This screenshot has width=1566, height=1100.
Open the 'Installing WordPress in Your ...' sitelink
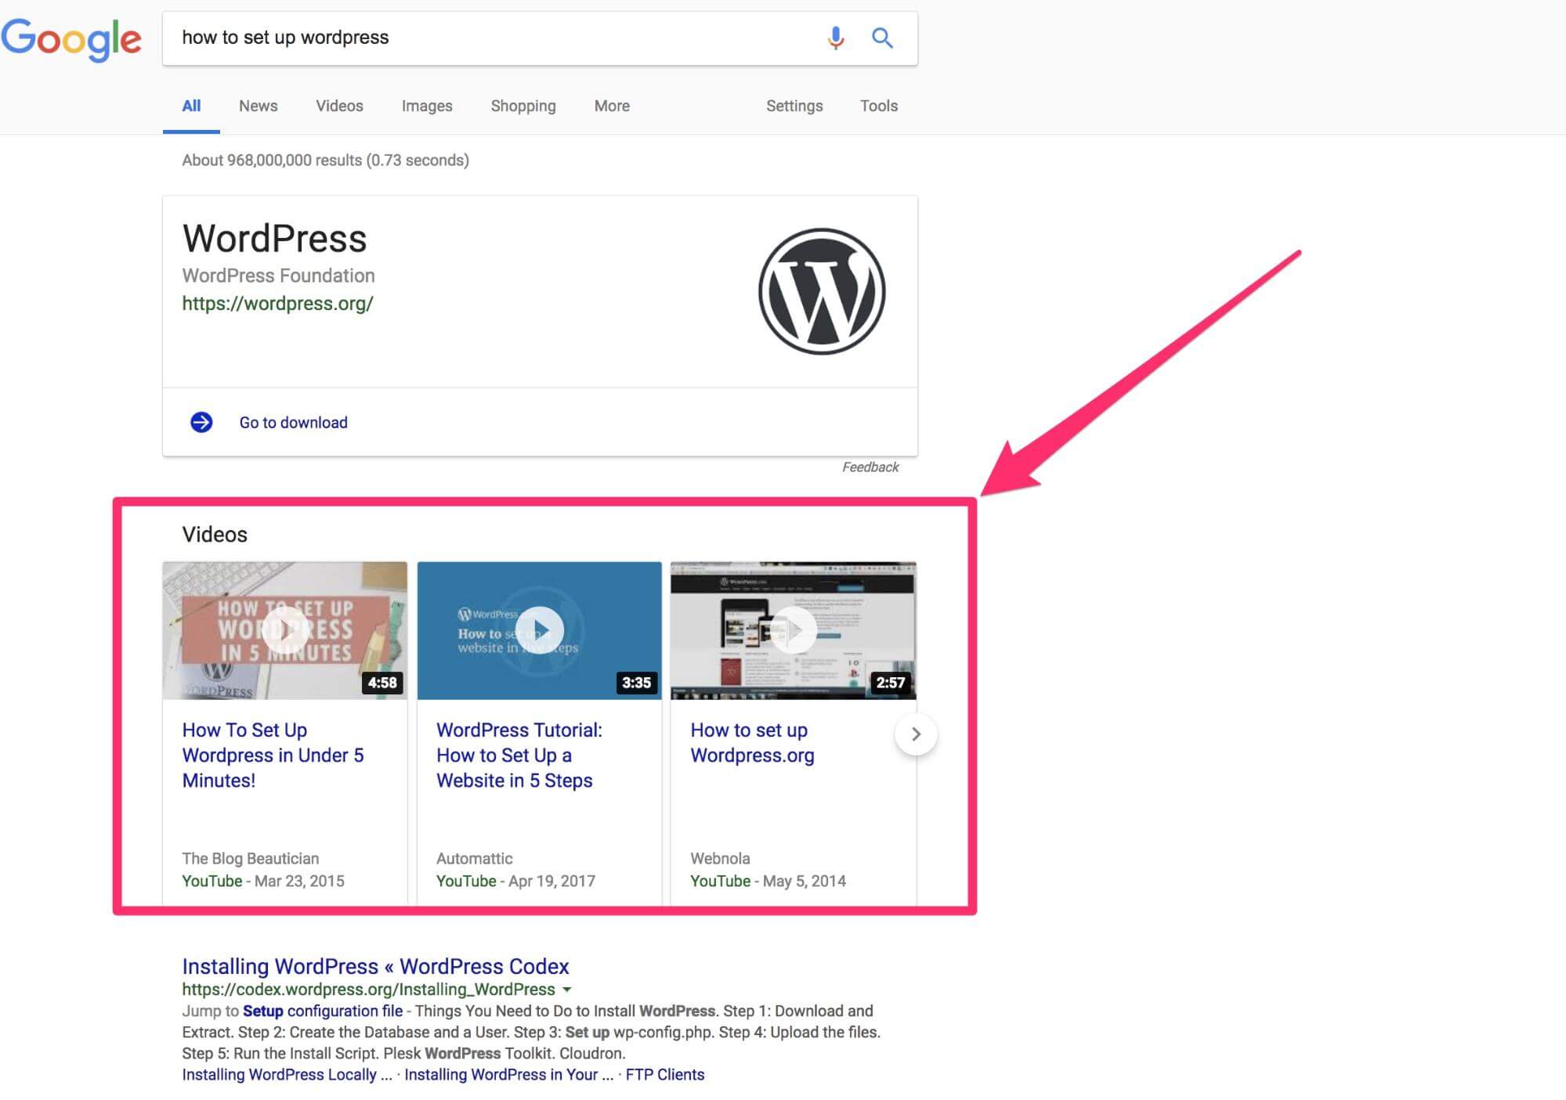(x=508, y=1075)
